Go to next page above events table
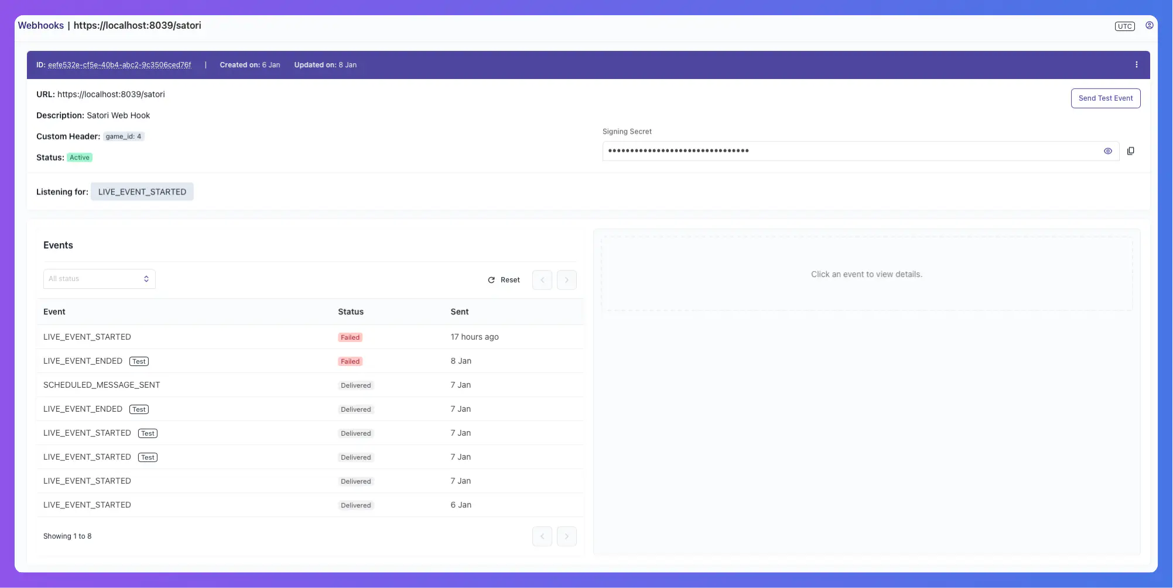The height and width of the screenshot is (588, 1173). coord(566,280)
